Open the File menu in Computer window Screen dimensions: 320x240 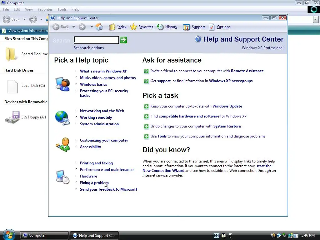pyautogui.click(x=6, y=9)
